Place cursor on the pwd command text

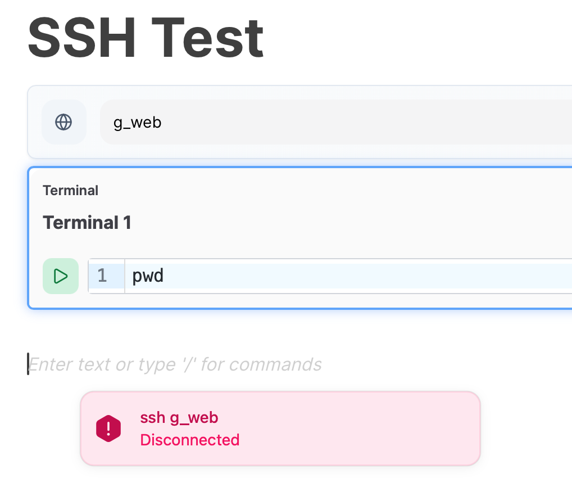(x=148, y=276)
